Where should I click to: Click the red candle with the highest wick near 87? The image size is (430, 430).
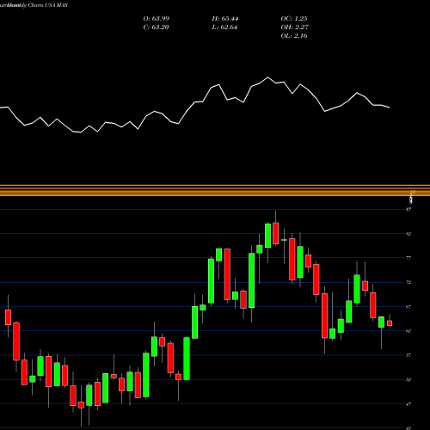point(276,233)
